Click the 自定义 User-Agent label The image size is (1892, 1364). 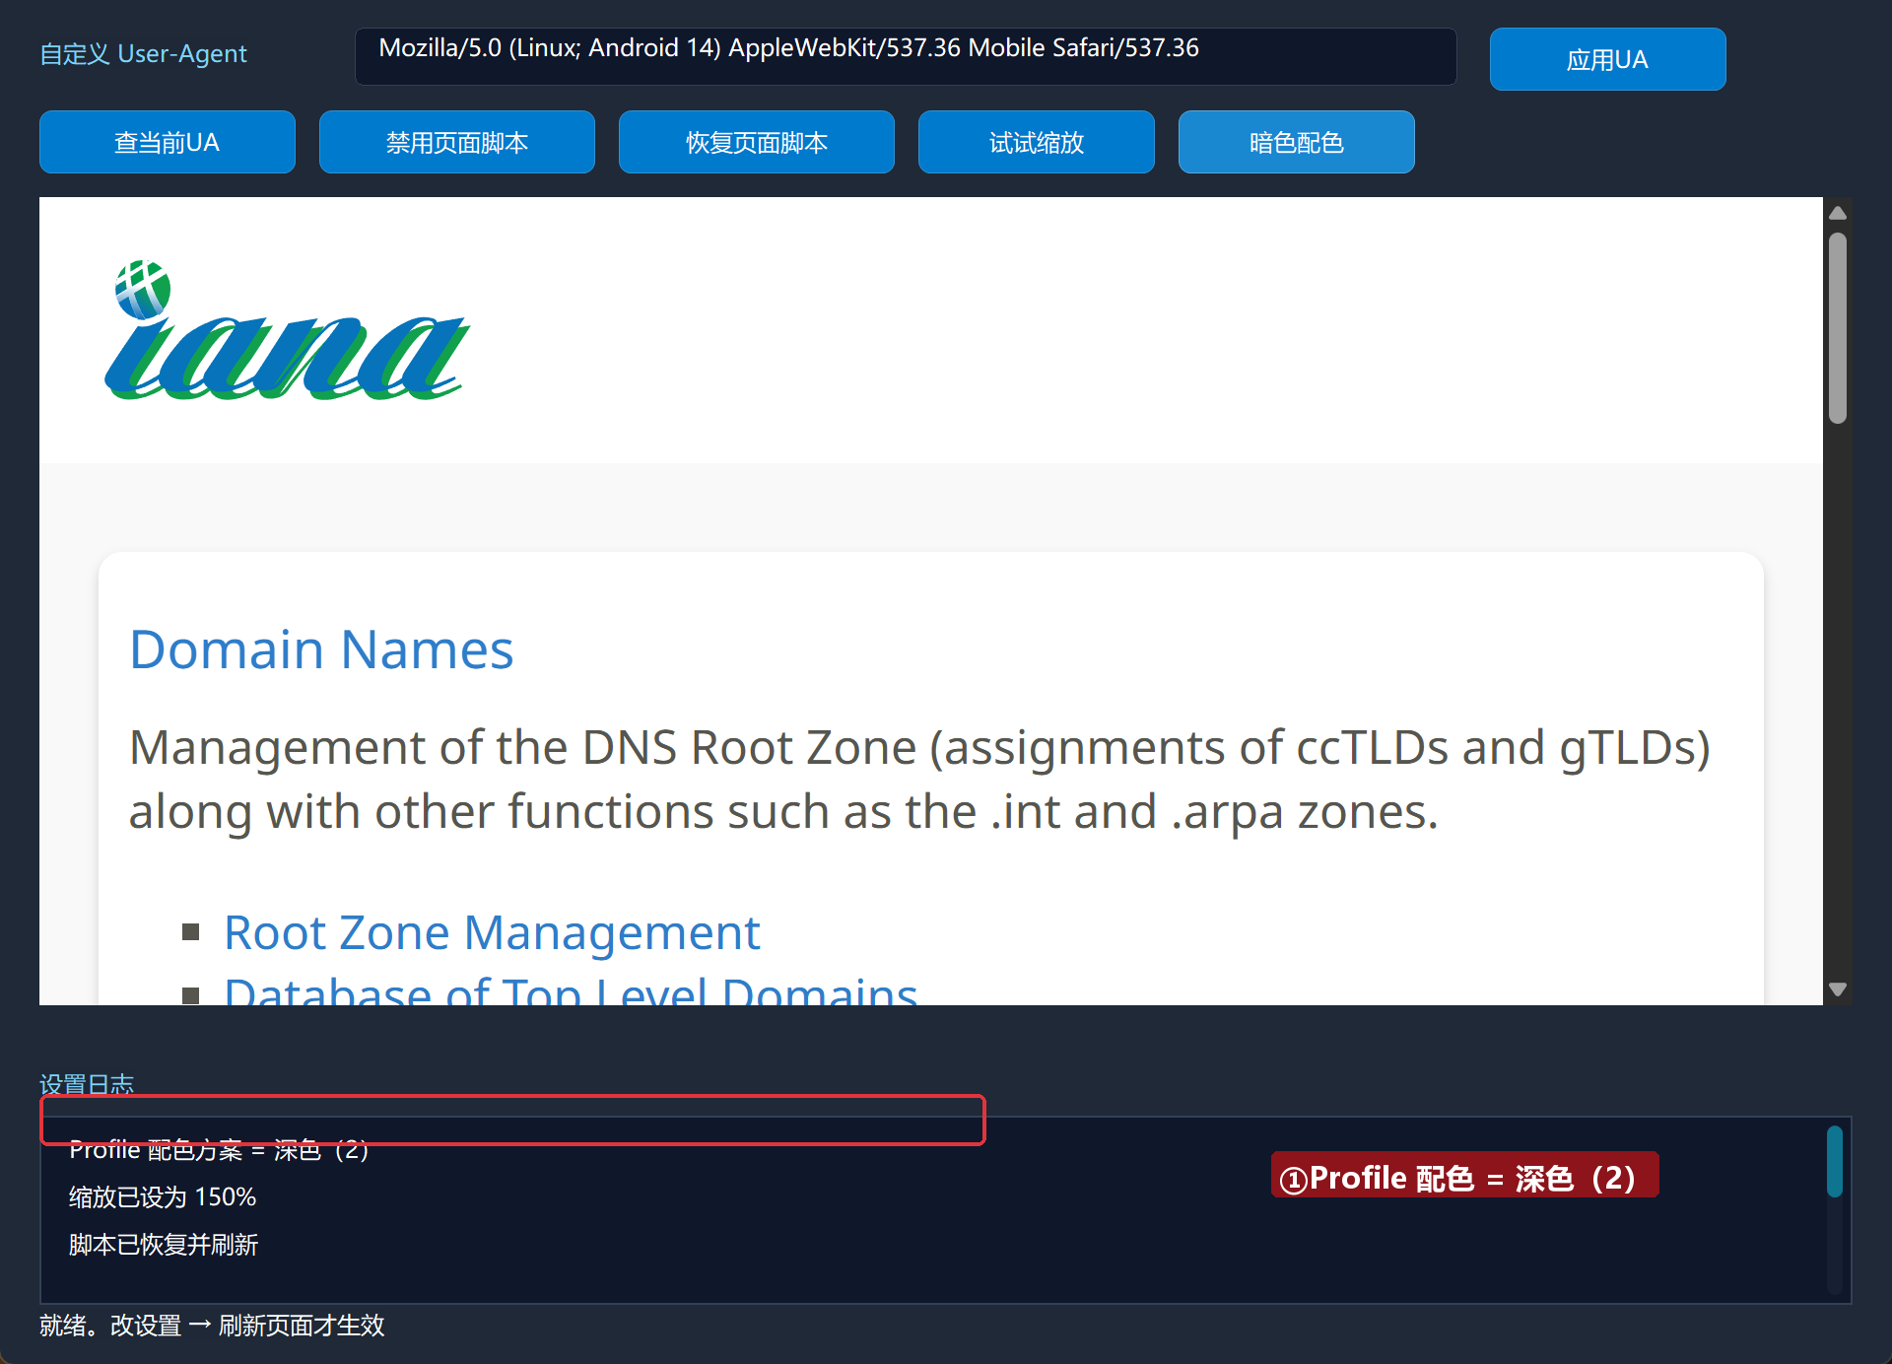pos(143,54)
